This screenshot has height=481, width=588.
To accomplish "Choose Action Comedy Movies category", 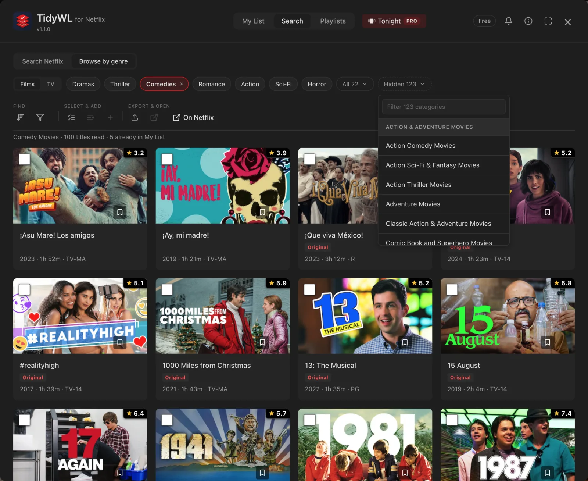I will click(x=444, y=146).
